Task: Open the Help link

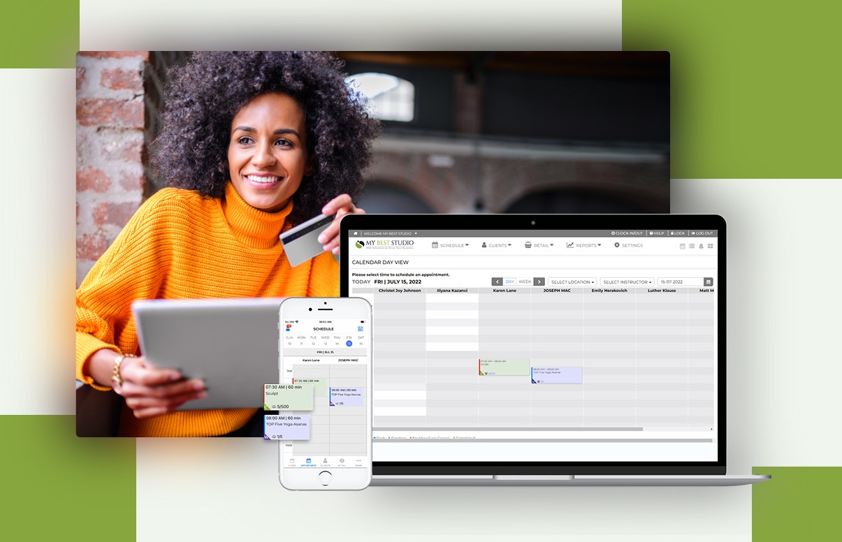Action: coord(656,233)
